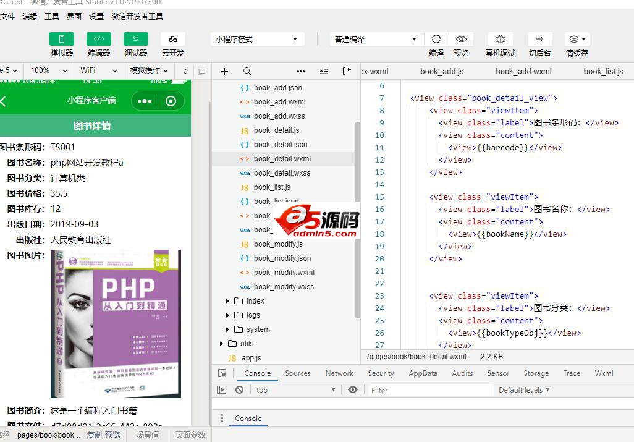634x442 pixels.
Task: Expand the index folder in file tree
Action: click(227, 301)
